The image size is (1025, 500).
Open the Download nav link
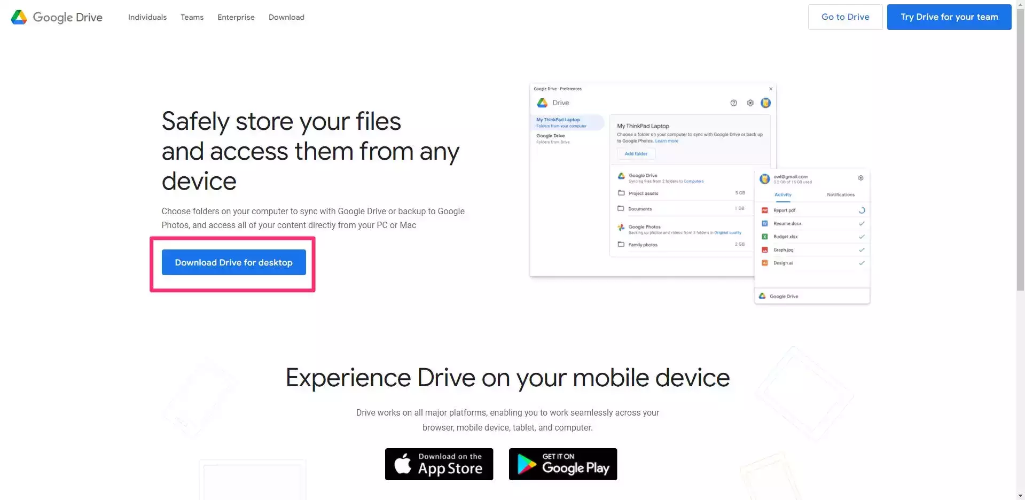click(286, 17)
